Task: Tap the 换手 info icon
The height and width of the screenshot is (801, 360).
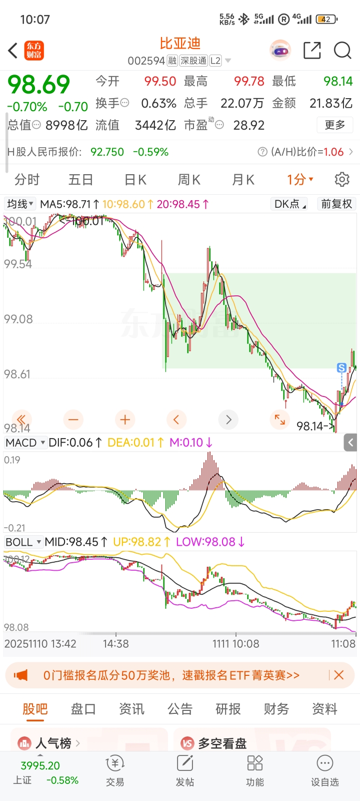Action: pos(124,103)
